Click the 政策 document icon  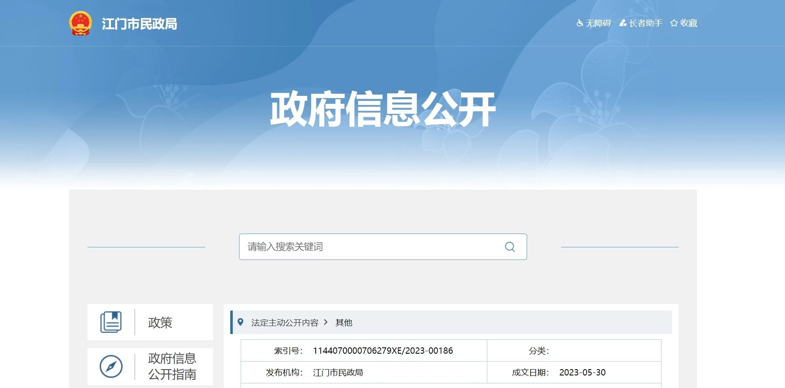click(x=111, y=322)
